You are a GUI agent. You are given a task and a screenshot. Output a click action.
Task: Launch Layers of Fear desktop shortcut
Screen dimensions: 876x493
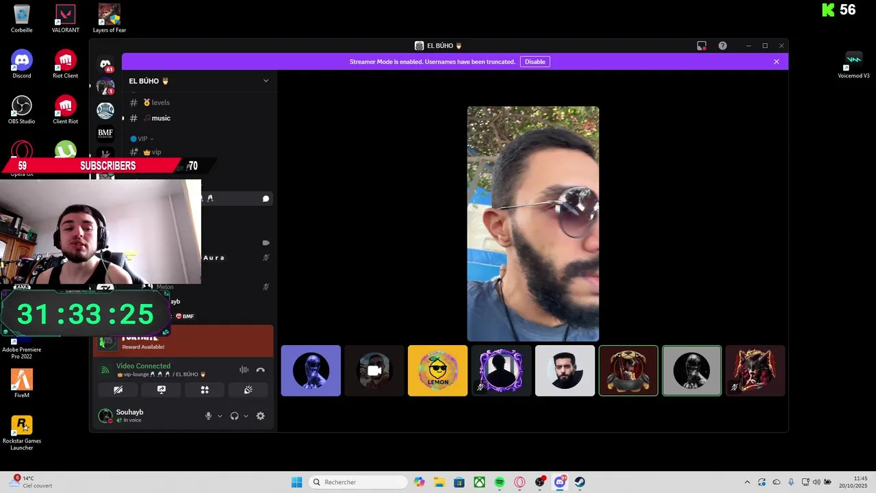pos(109,19)
